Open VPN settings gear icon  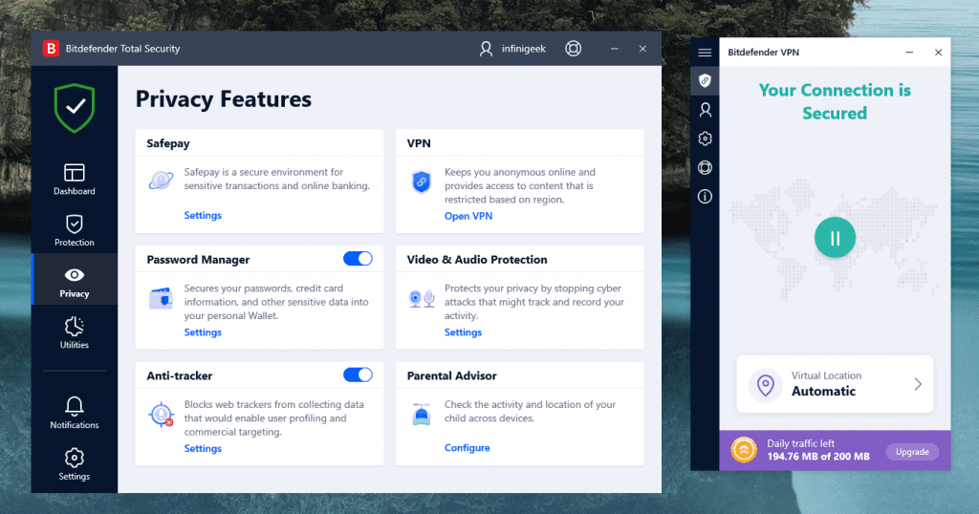point(706,139)
